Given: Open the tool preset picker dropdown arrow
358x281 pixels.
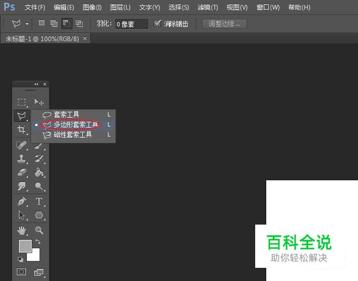Looking at the screenshot, I should [27, 24].
